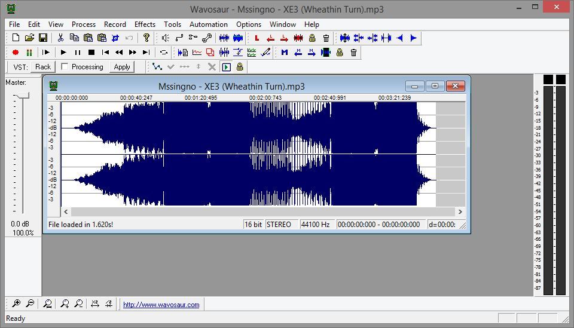Viewport: 574px width, 328px height.
Task: Go to the next marker
Action: [312, 53]
